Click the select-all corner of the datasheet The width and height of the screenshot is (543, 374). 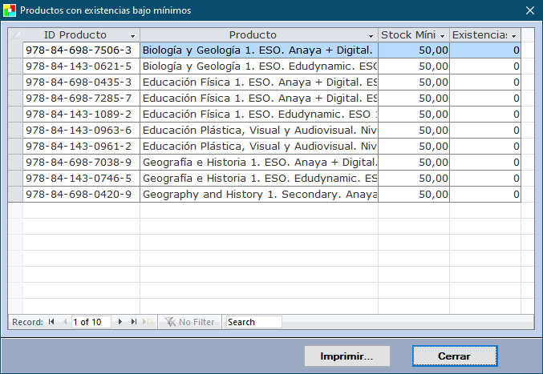[15, 35]
